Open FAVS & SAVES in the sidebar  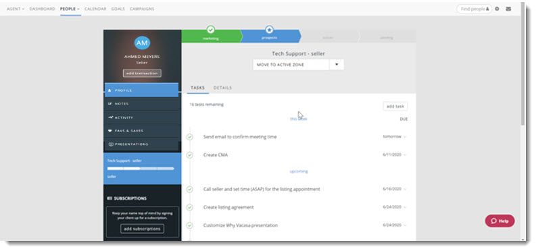coord(141,131)
